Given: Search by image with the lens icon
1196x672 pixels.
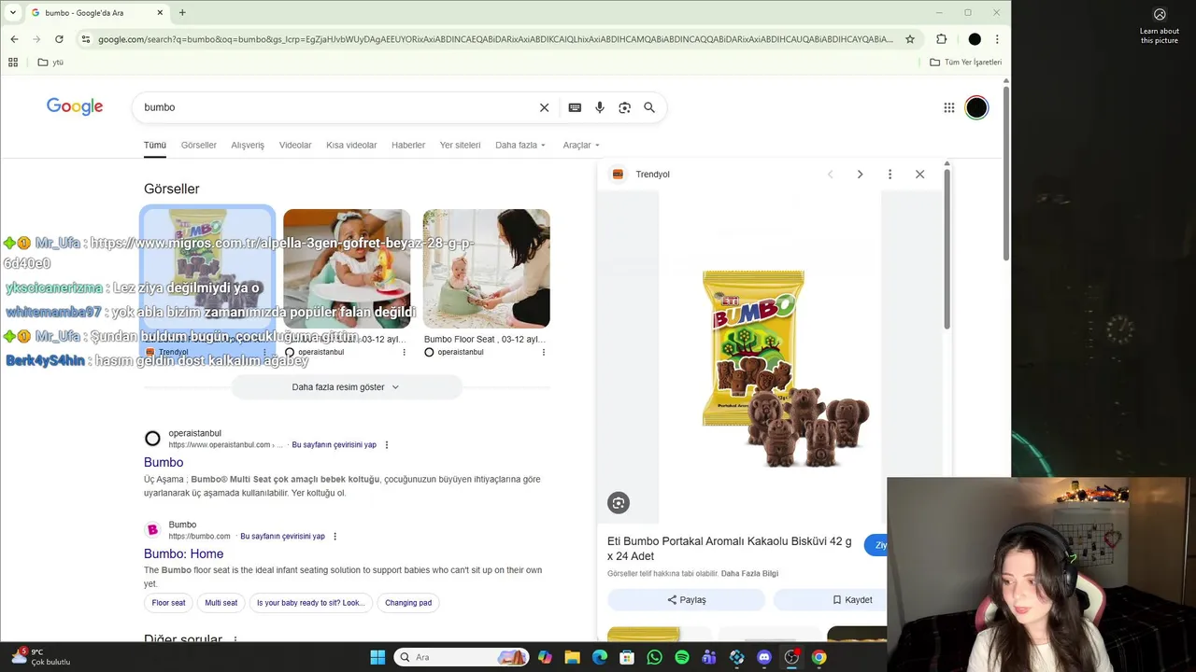Looking at the screenshot, I should [624, 107].
